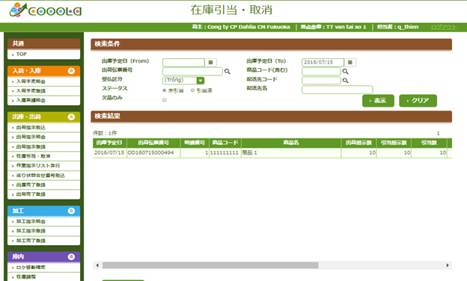The height and width of the screenshot is (281, 467).
Task: Click the 出庫予定日 column header
Action: pos(109,143)
